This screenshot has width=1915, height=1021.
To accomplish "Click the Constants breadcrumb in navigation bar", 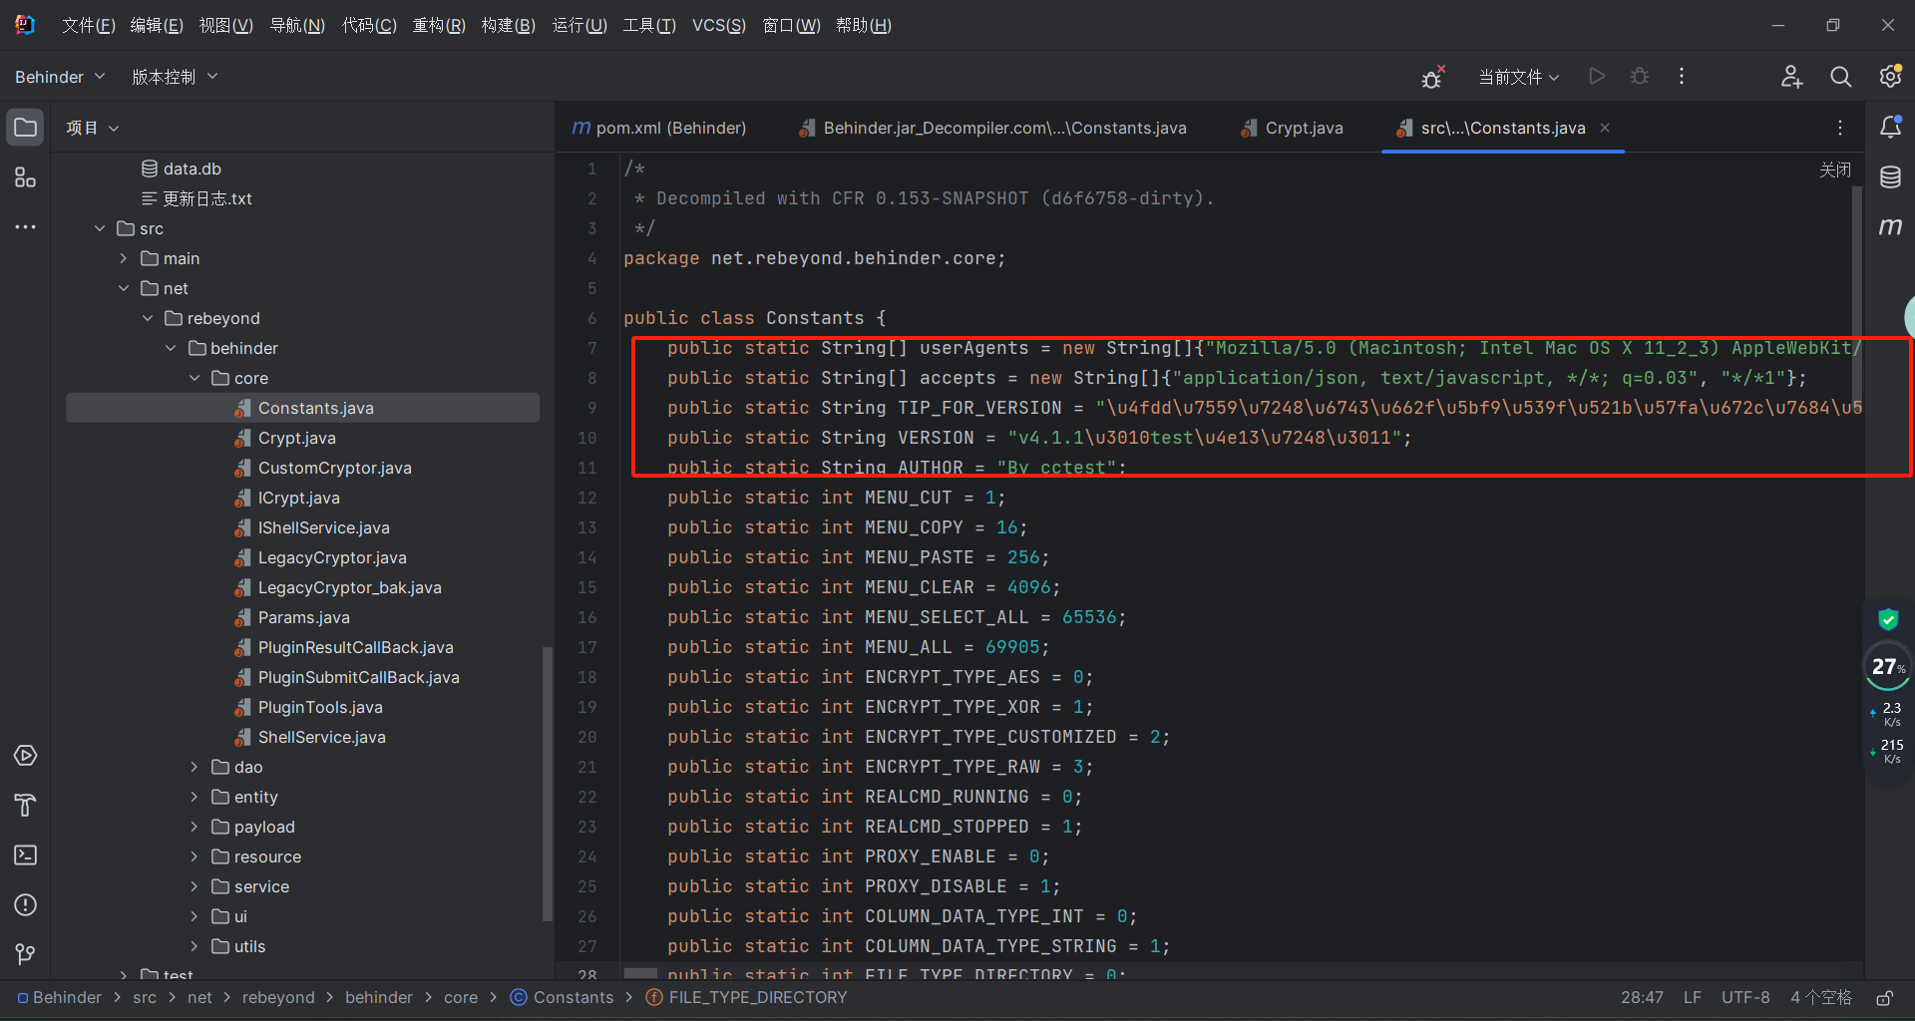I will coord(563,997).
